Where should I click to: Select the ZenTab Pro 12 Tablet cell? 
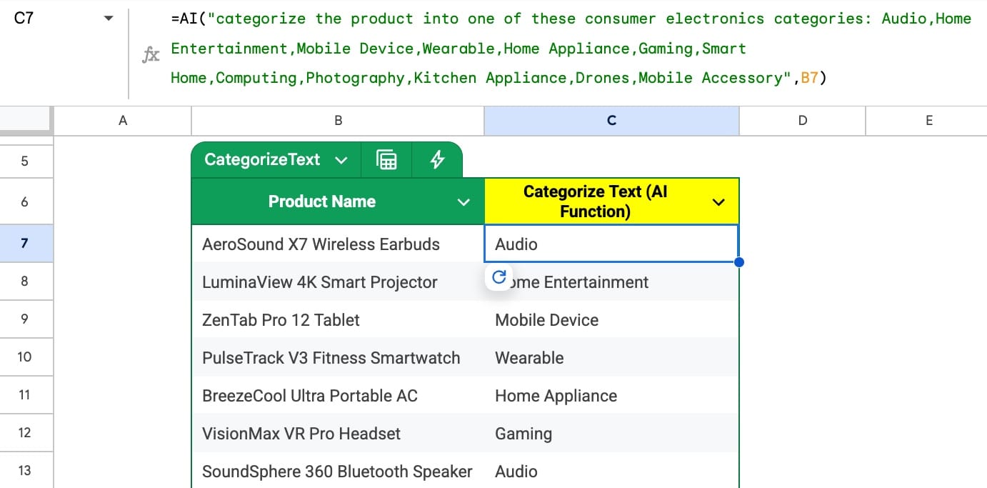(x=336, y=319)
